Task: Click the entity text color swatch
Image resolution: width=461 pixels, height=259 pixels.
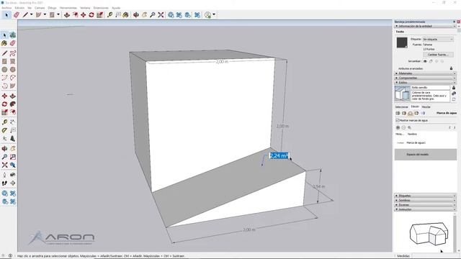Action: click(x=402, y=42)
